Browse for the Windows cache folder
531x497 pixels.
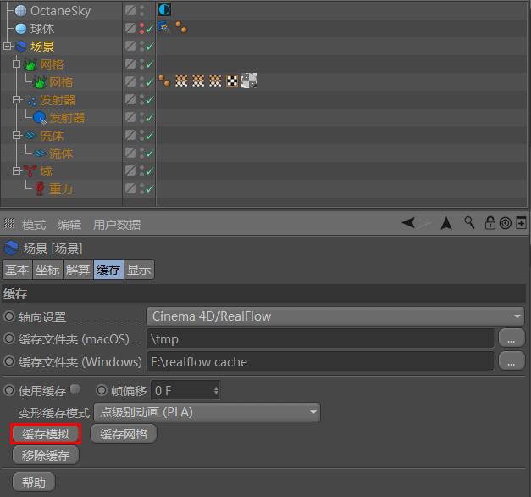pos(512,360)
